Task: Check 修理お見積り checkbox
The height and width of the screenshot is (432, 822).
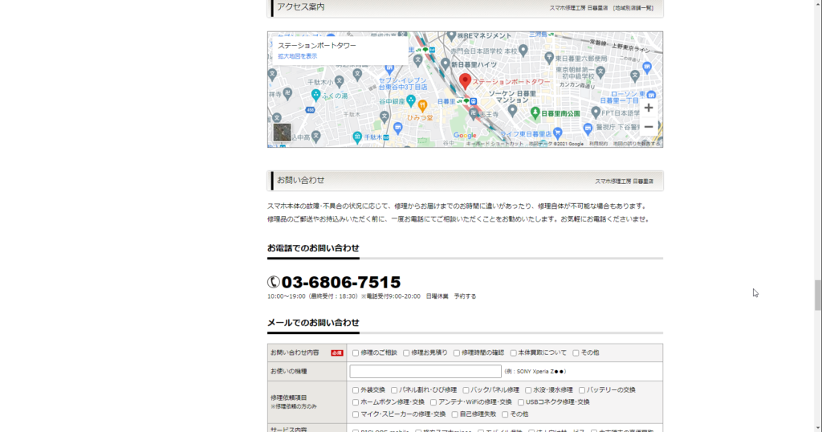Action: (406, 353)
